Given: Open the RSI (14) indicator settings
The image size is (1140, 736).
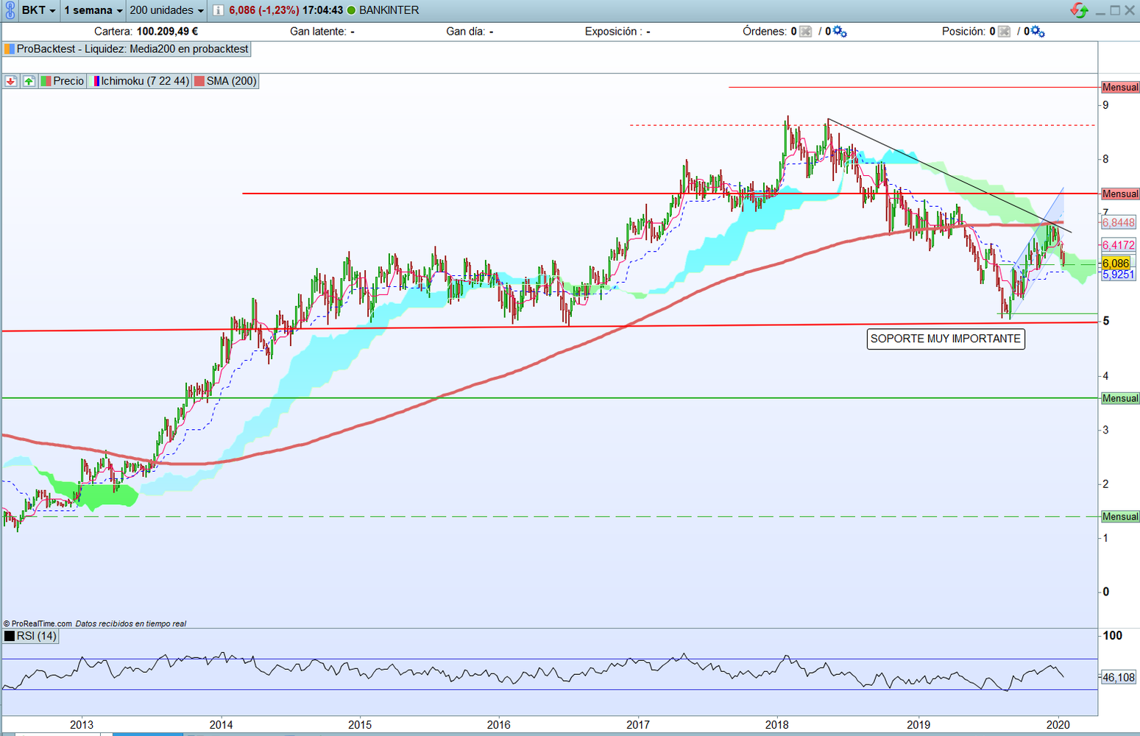Looking at the screenshot, I should coord(37,636).
